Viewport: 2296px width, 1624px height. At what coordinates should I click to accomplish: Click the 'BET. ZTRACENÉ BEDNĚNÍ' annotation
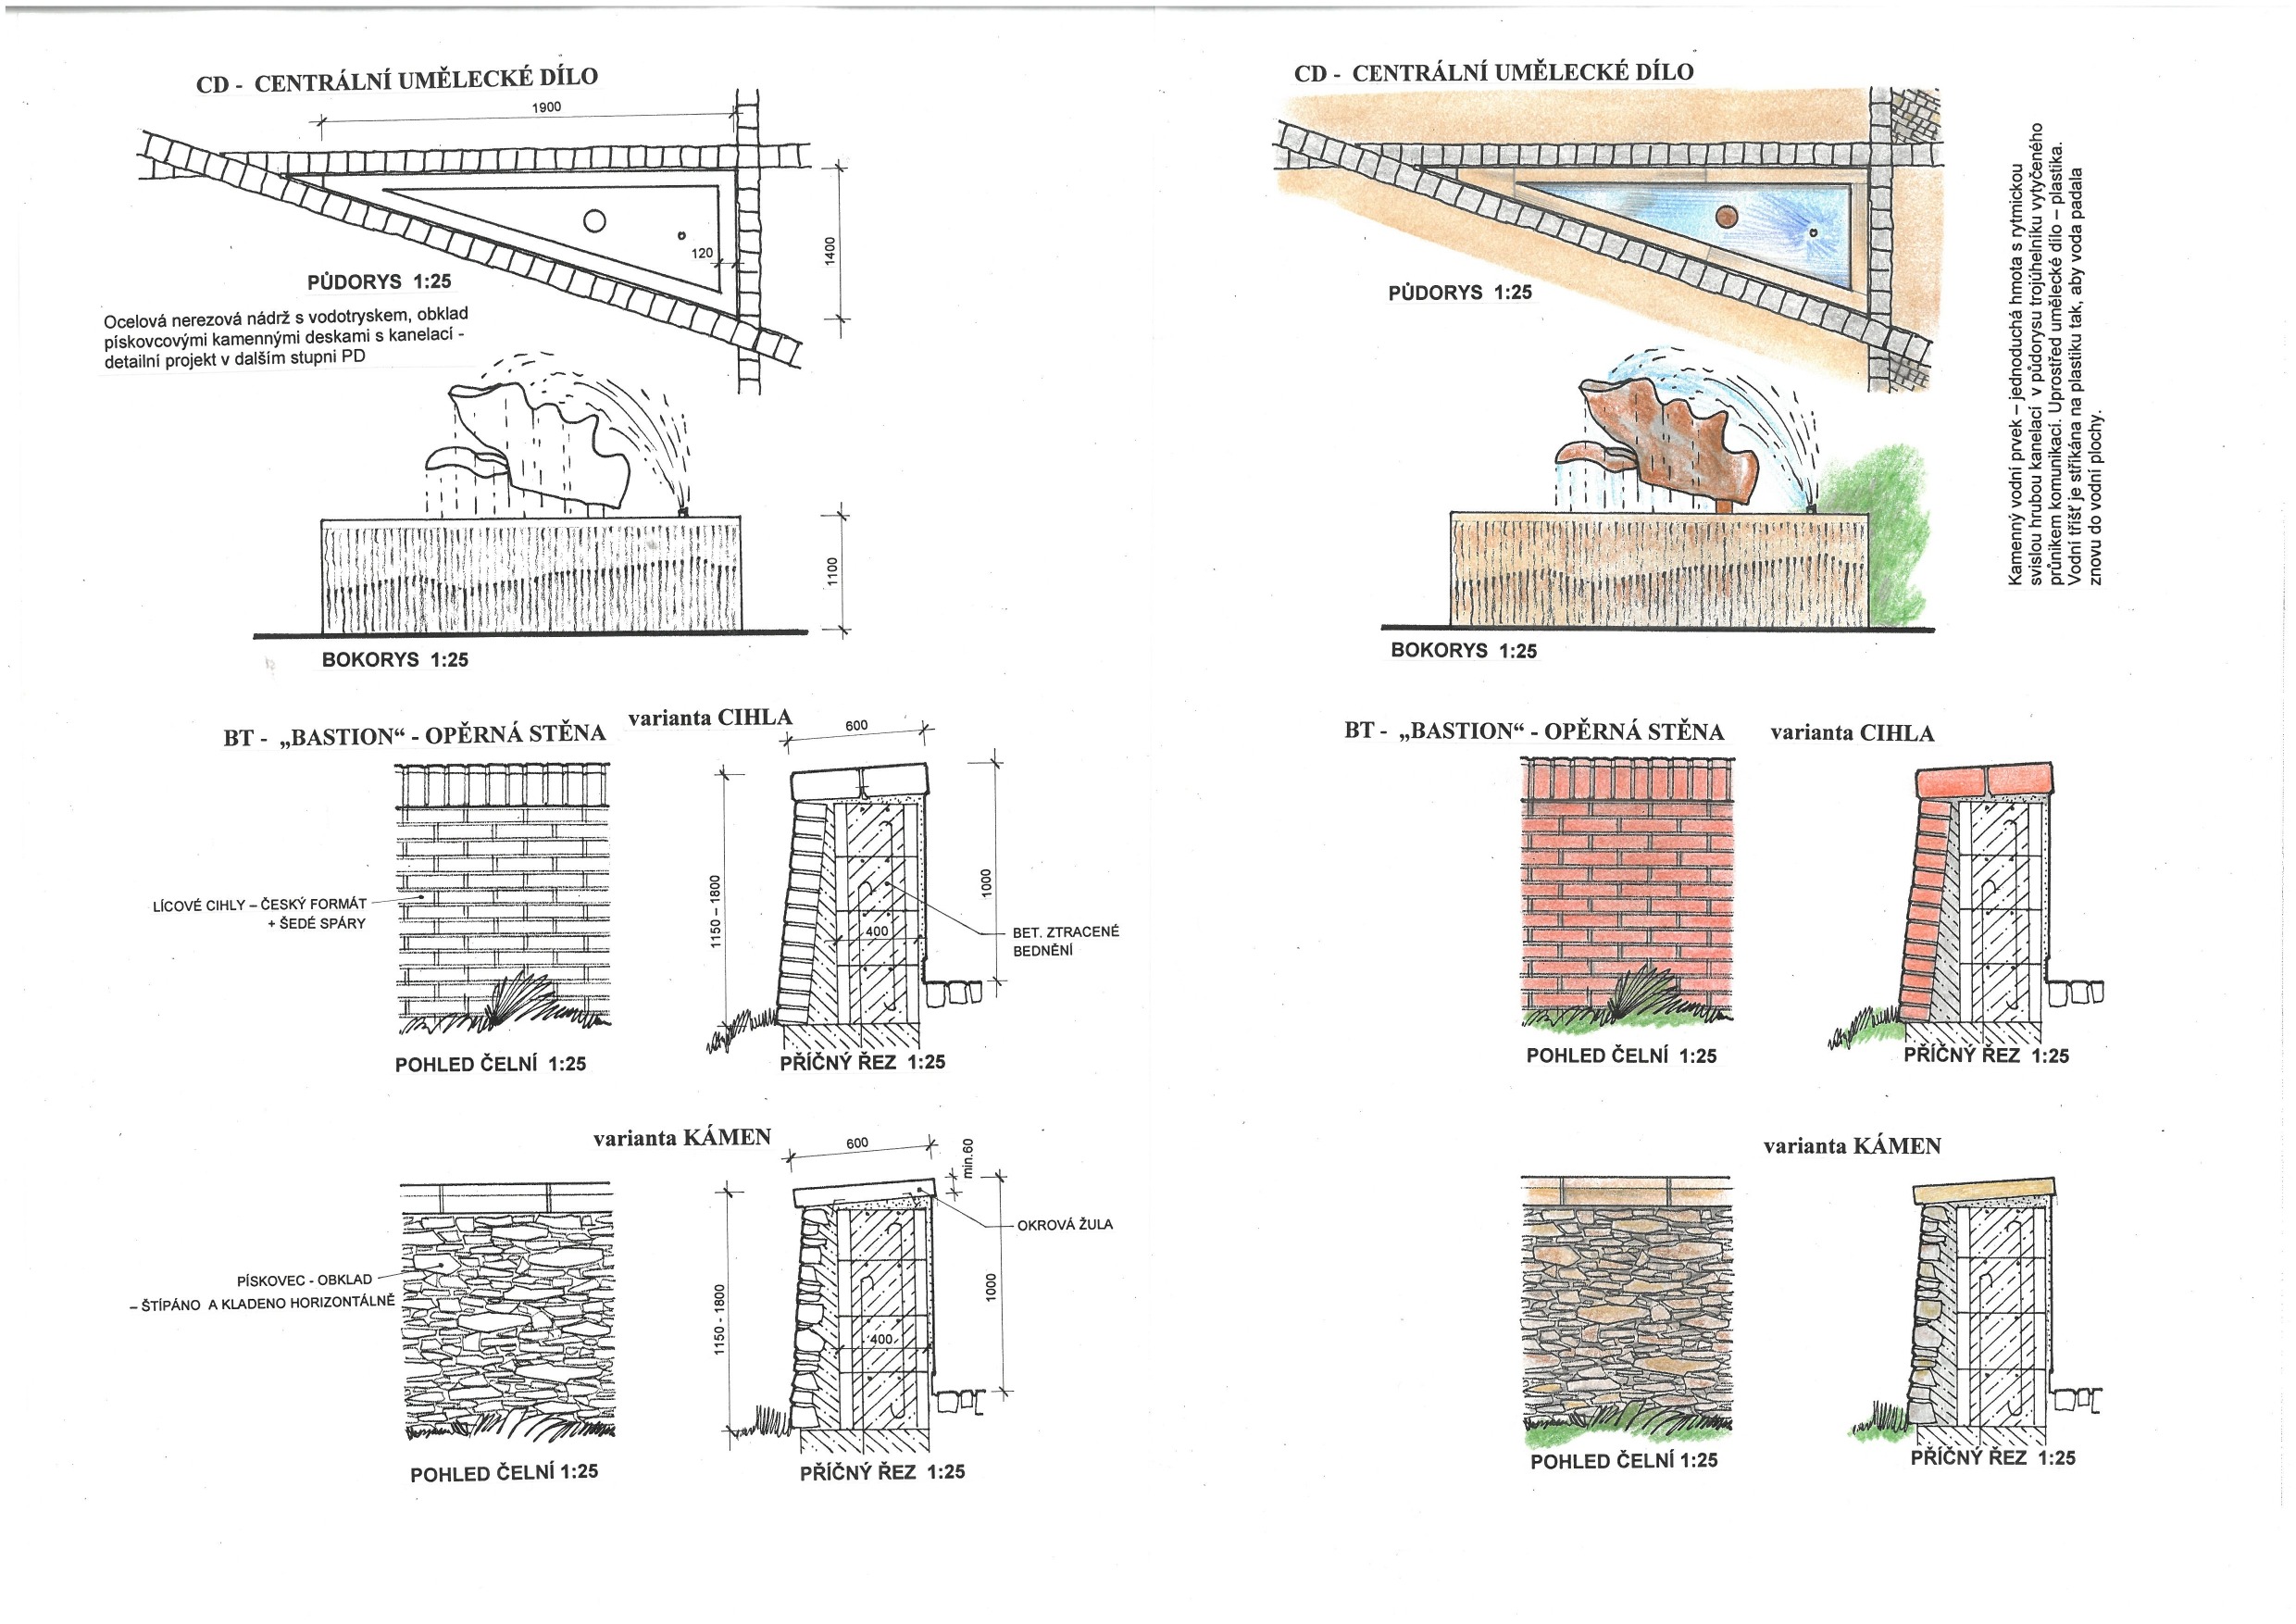[1065, 941]
